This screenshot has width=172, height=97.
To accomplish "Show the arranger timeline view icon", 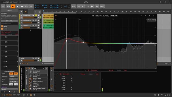I will (x=26, y=12).
